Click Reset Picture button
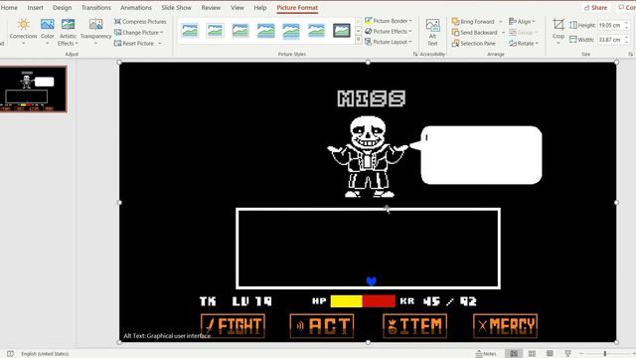The image size is (636, 358). pos(134,43)
